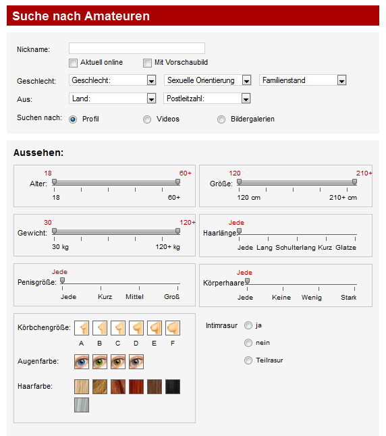This screenshot has height=436, width=386.
Task: Select cup size F icon
Action: pos(173,327)
